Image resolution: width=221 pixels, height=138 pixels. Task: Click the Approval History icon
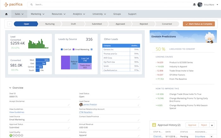(x=154, y=125)
